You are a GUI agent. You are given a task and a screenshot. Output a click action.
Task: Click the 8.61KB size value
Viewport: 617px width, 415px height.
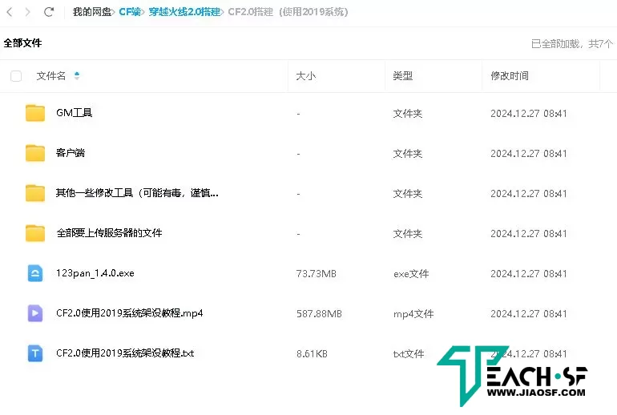pyautogui.click(x=312, y=354)
